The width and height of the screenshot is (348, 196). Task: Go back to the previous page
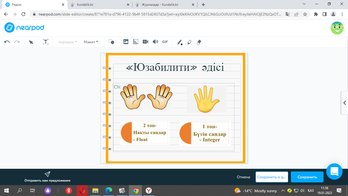click(6, 14)
